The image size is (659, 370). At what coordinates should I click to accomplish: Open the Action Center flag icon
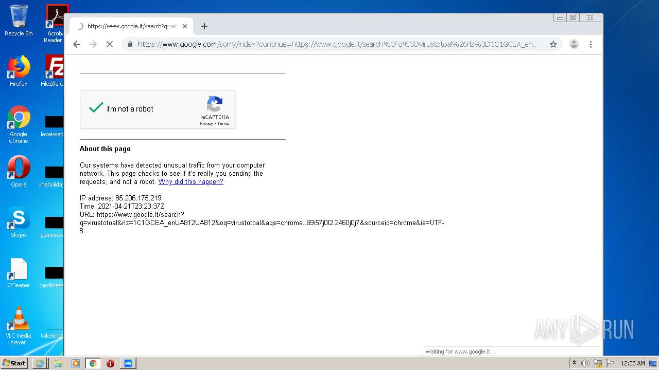click(x=610, y=363)
